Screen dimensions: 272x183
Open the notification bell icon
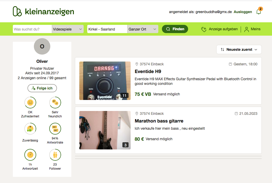click(x=259, y=12)
